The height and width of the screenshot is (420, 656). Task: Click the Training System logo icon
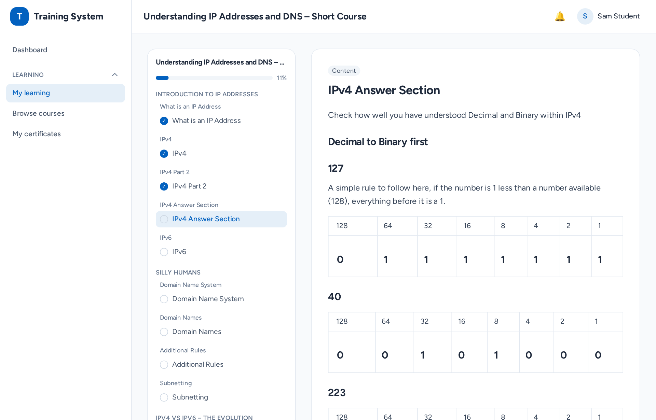click(19, 16)
